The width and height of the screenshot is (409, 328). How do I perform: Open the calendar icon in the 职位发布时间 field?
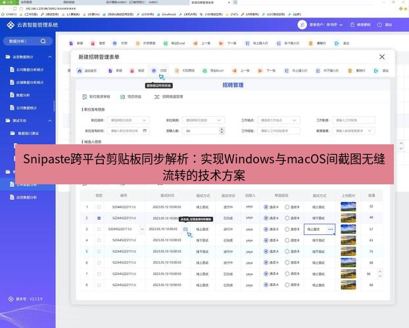point(145,131)
